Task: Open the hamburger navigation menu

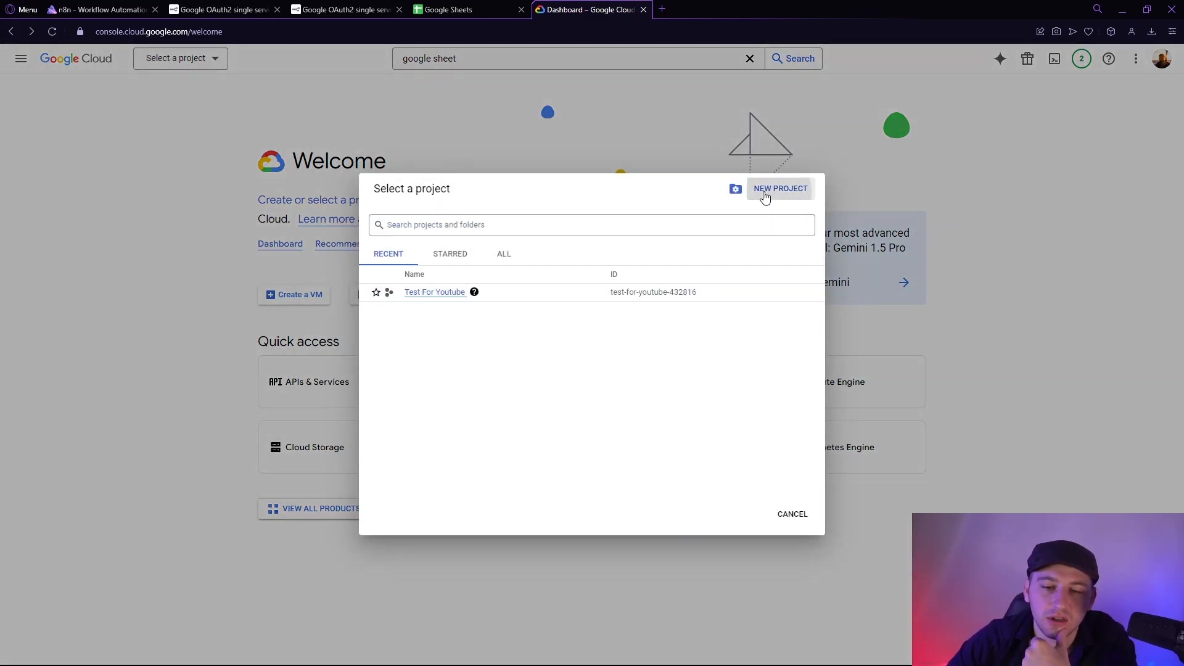Action: click(x=21, y=59)
